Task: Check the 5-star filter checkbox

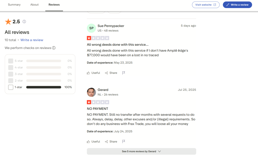Action: [11, 61]
